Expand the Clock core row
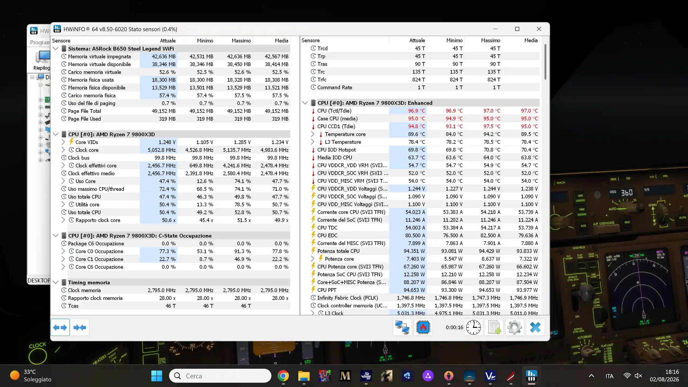Image resolution: width=688 pixels, height=387 pixels. pos(63,150)
